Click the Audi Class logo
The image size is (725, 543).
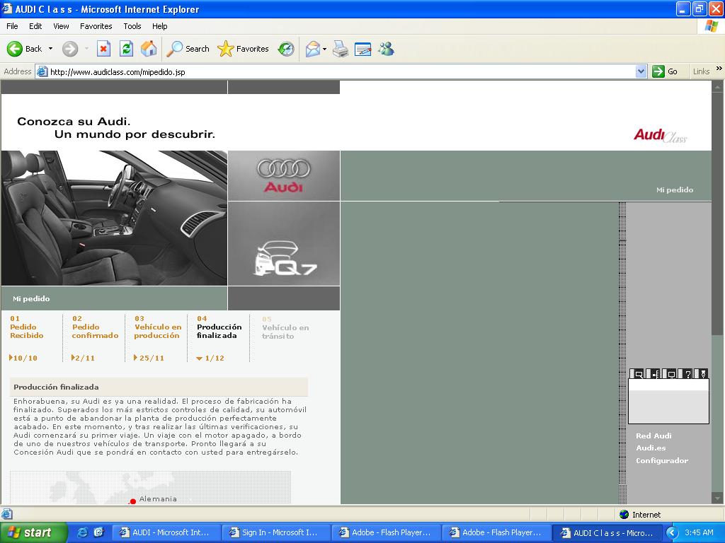click(x=661, y=135)
